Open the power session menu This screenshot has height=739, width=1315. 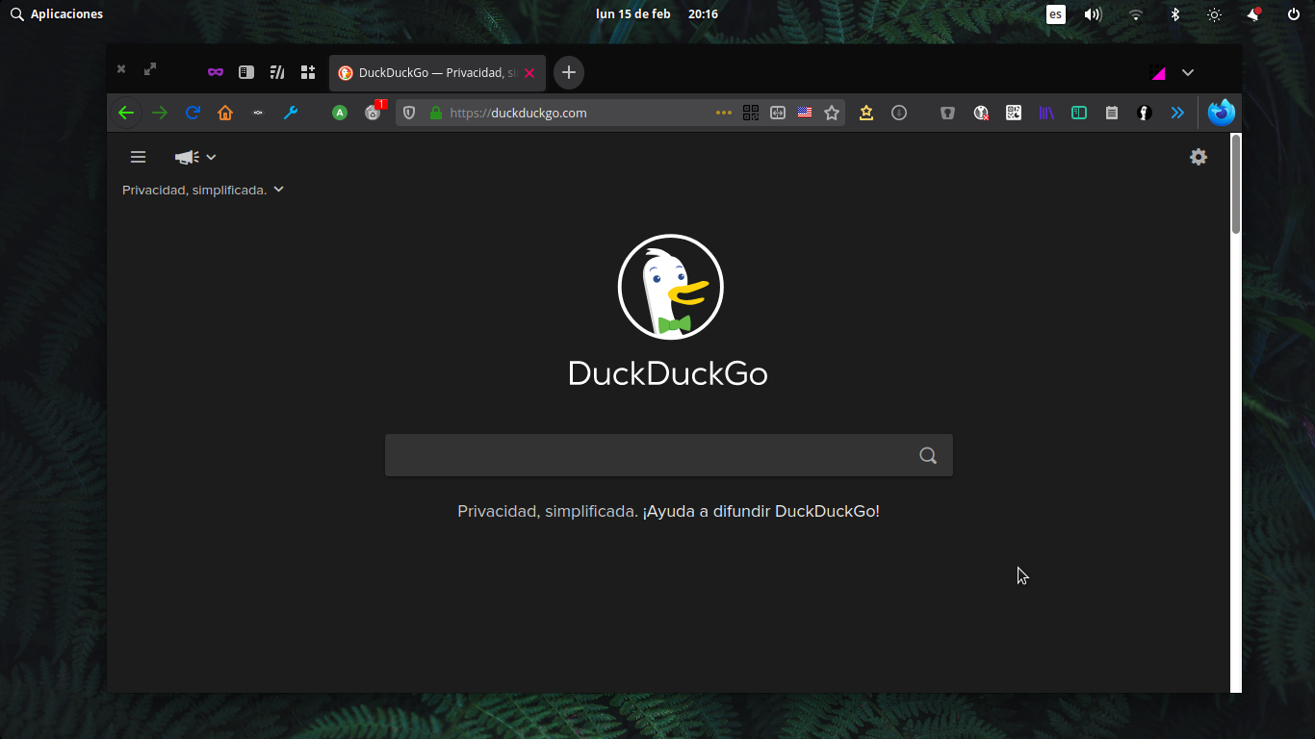[1294, 14]
